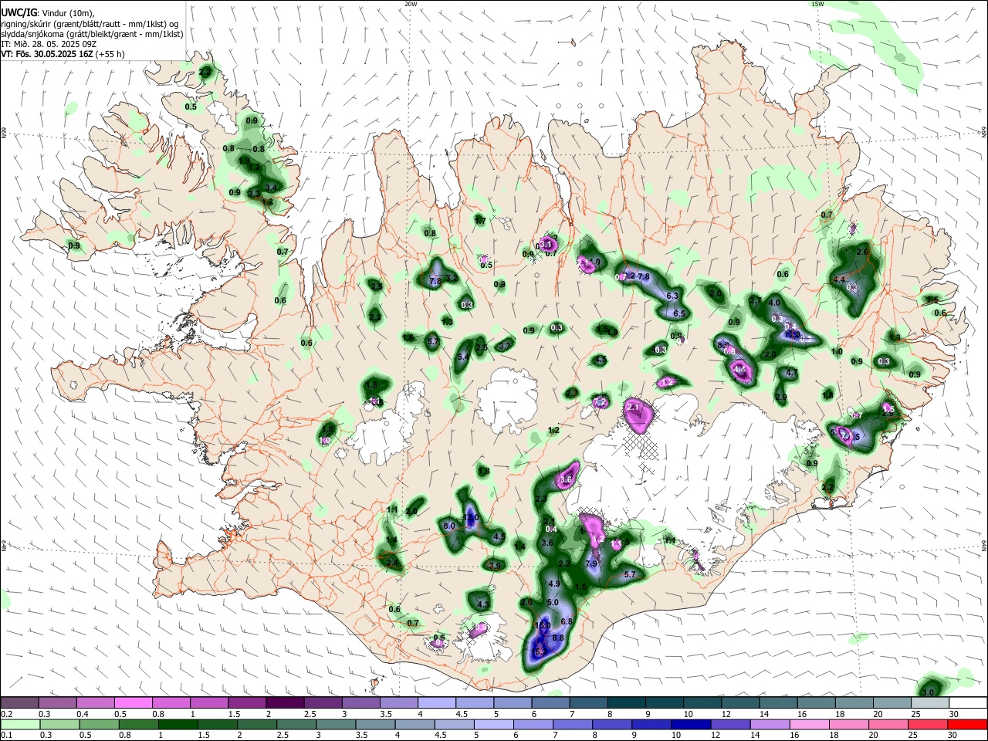The width and height of the screenshot is (988, 741).
Task: Click the '6.3' precipitation value on the map
Action: (672, 296)
